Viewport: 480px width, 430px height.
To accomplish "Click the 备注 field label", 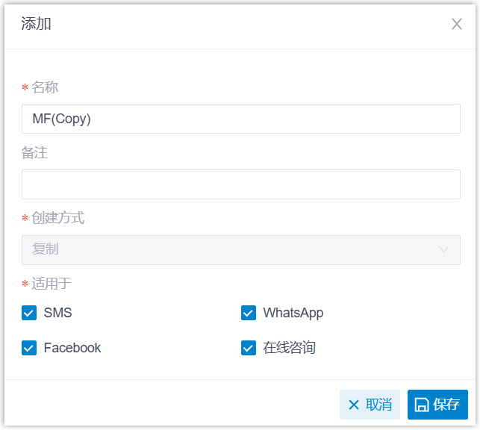I will tap(34, 153).
